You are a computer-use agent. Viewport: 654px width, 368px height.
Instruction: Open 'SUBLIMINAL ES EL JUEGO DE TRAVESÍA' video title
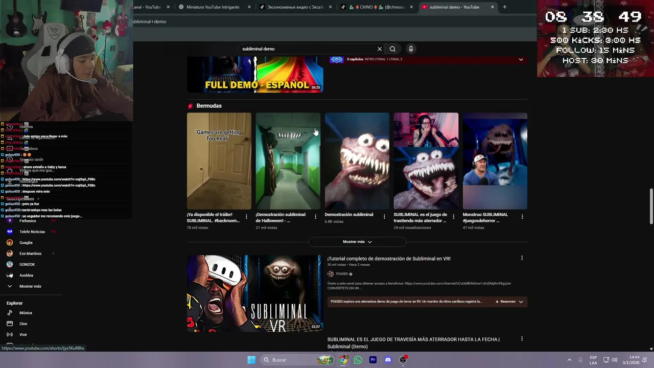[x=413, y=343]
